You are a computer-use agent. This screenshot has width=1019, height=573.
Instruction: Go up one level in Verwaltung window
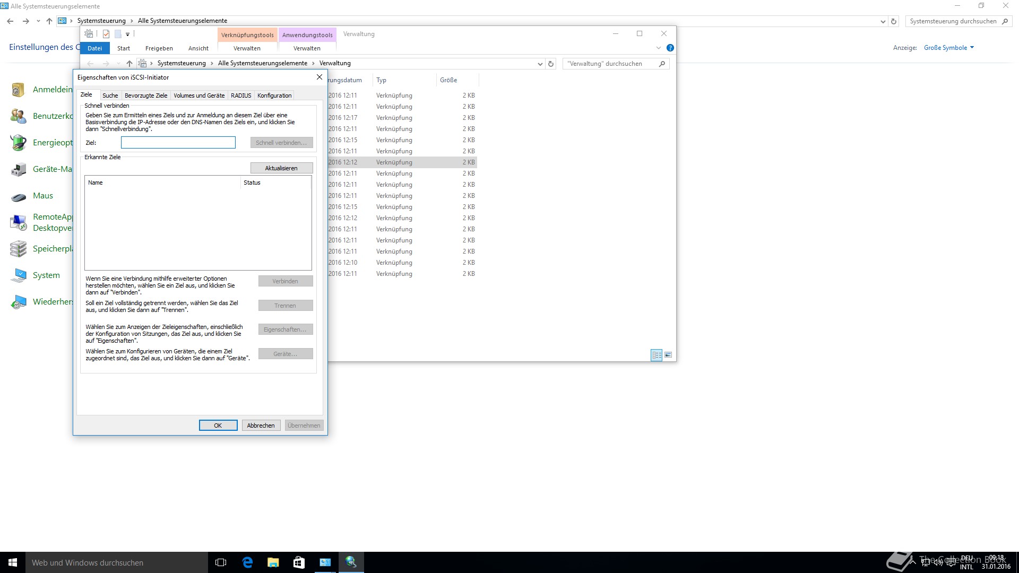point(129,64)
